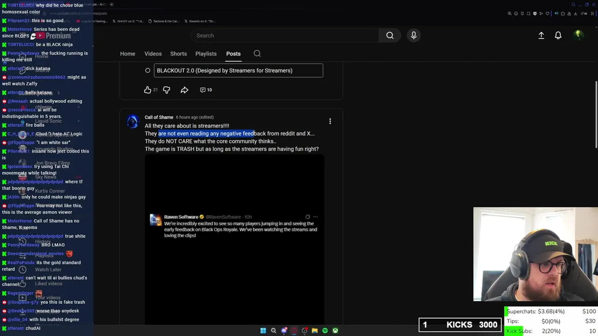Screen dimensions: 598x336
Task: Like the post with 21 likes
Action: click(x=148, y=90)
